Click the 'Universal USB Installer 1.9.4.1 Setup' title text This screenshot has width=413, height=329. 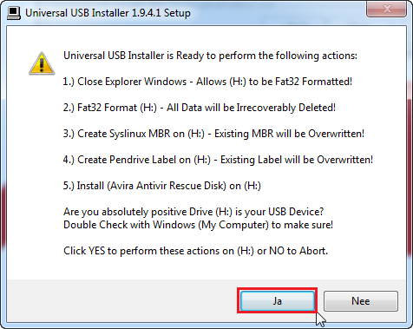(x=108, y=13)
